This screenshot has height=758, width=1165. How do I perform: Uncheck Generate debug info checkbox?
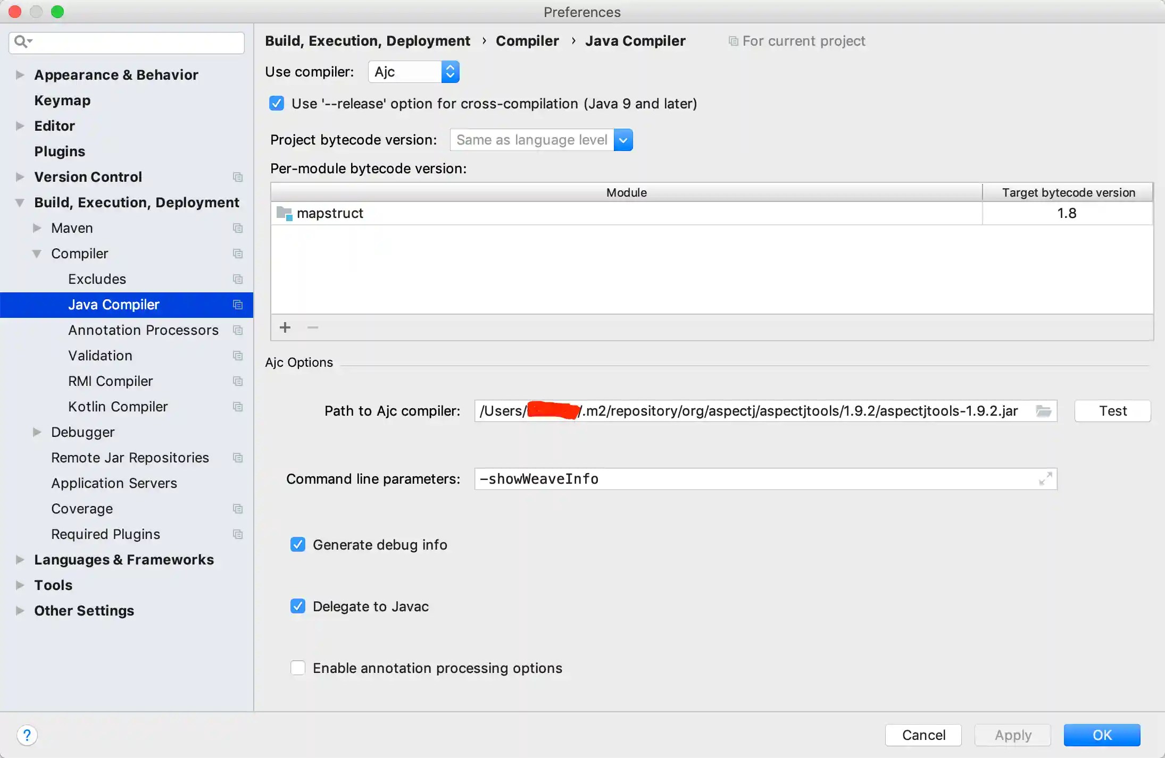[x=298, y=544]
